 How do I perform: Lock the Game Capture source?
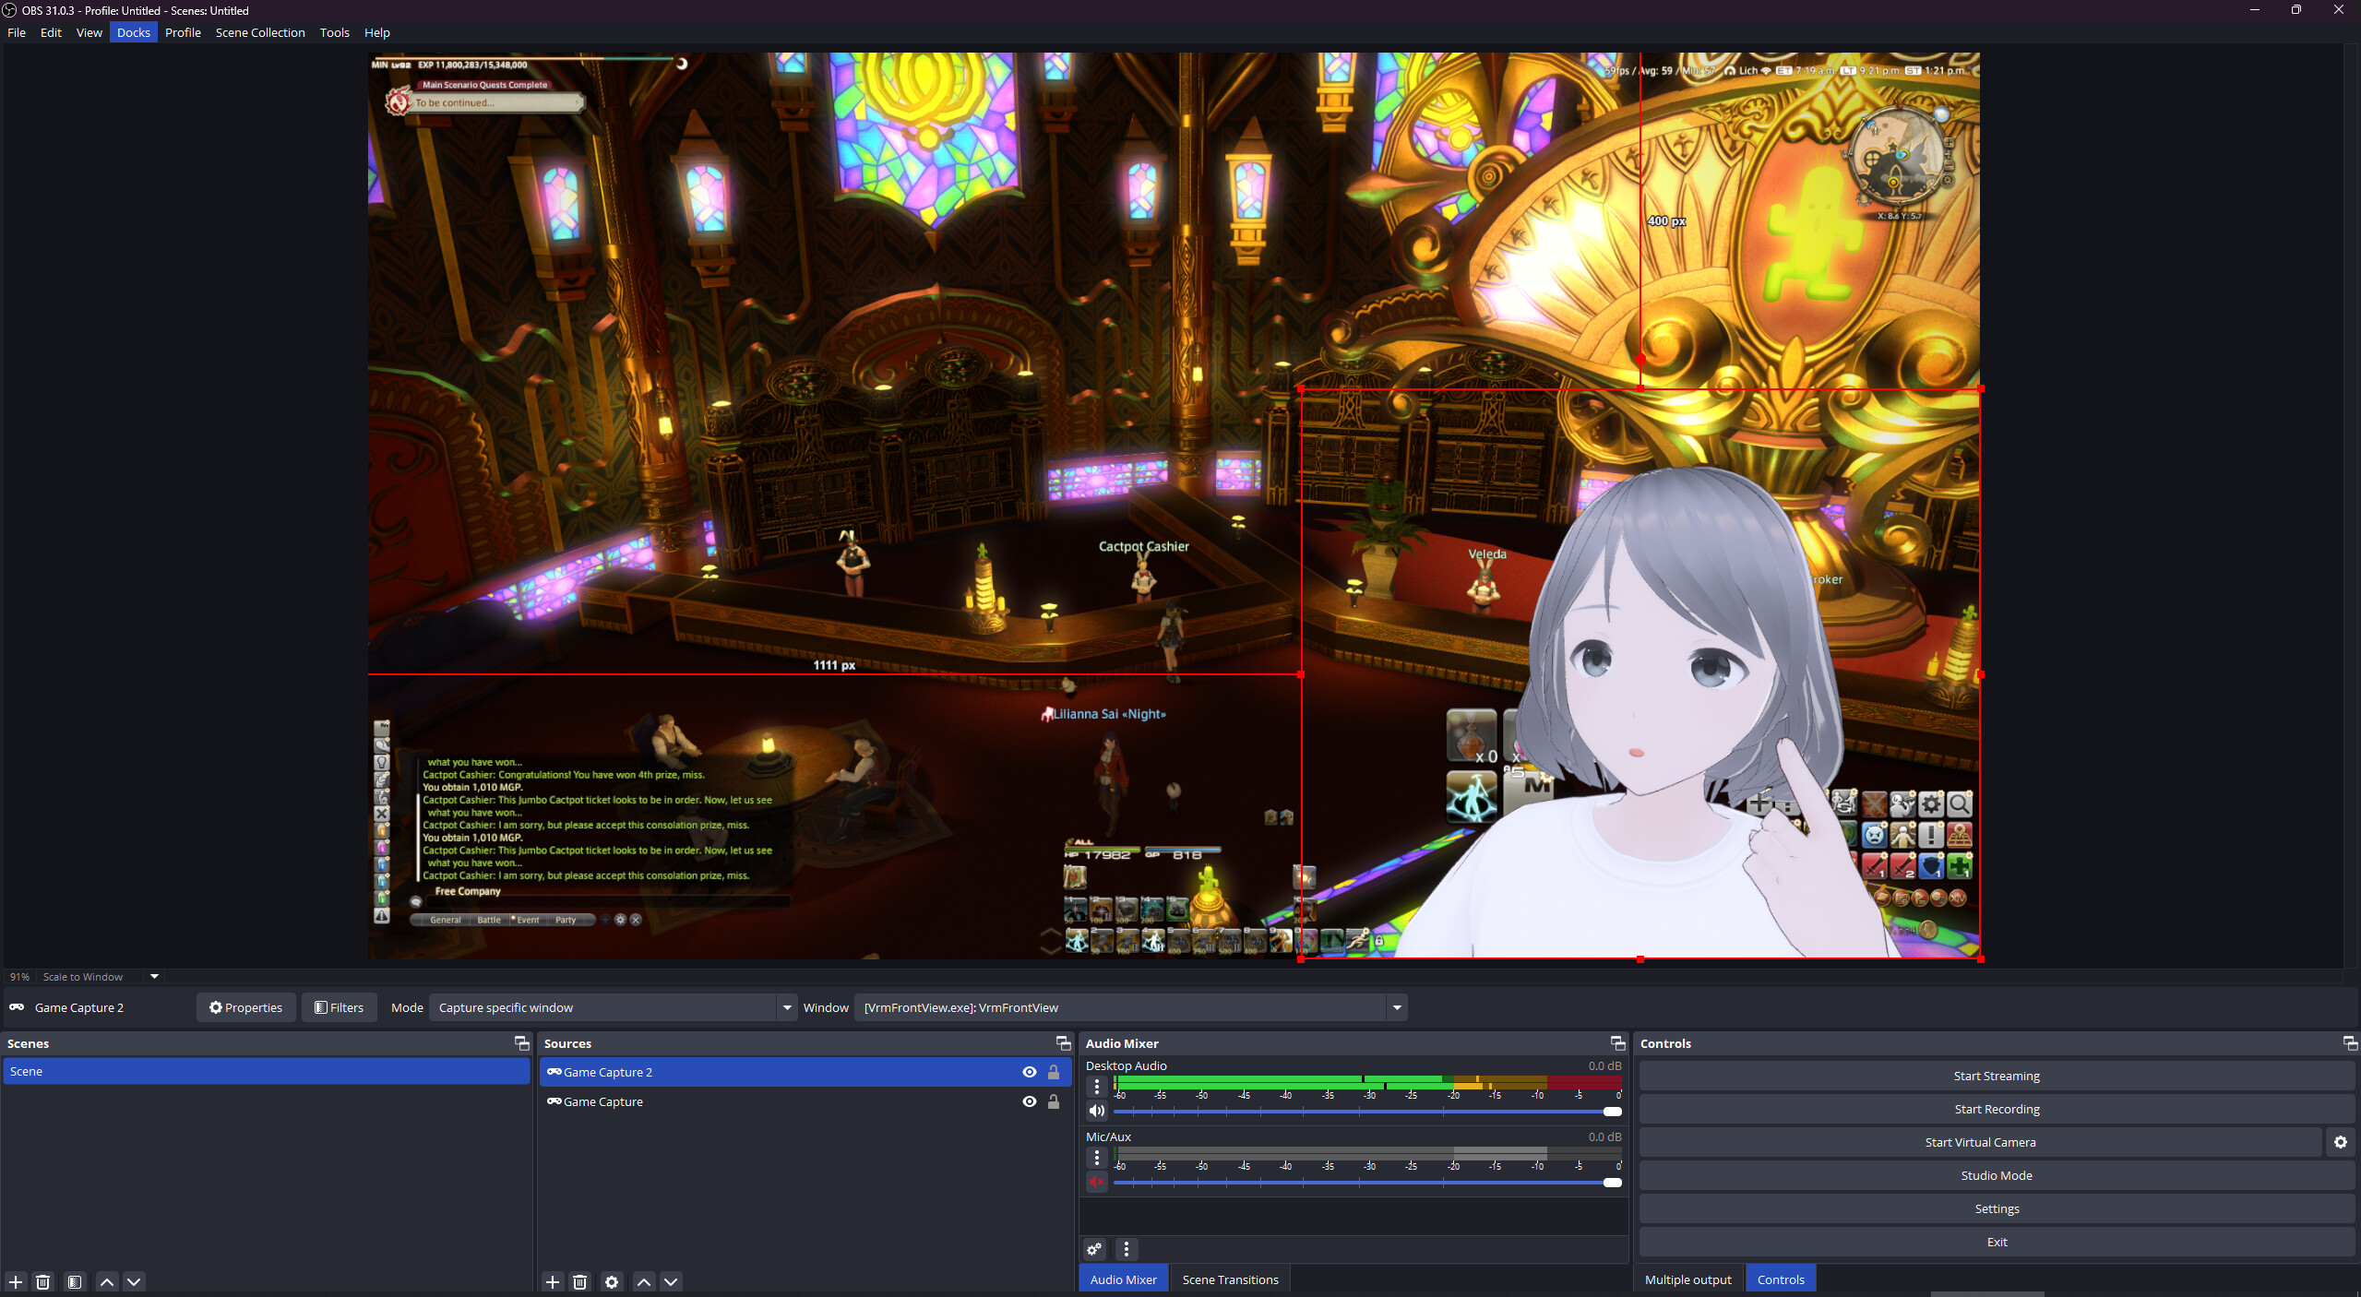click(x=1053, y=1101)
